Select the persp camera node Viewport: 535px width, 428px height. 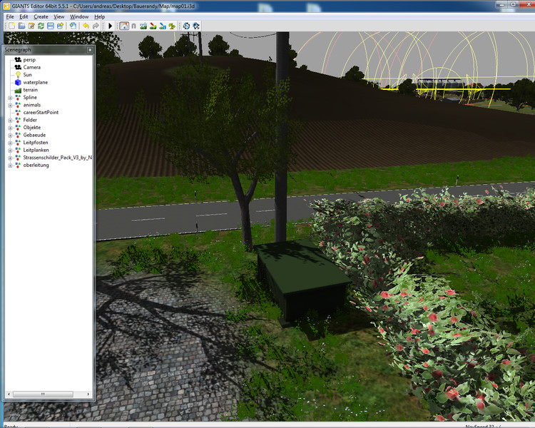click(x=29, y=60)
